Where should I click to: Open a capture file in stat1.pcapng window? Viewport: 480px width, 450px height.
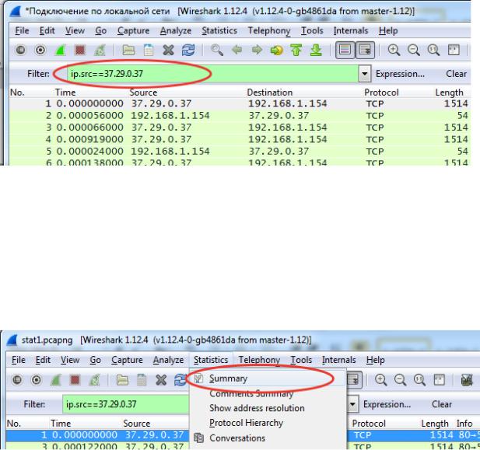[x=122, y=380]
